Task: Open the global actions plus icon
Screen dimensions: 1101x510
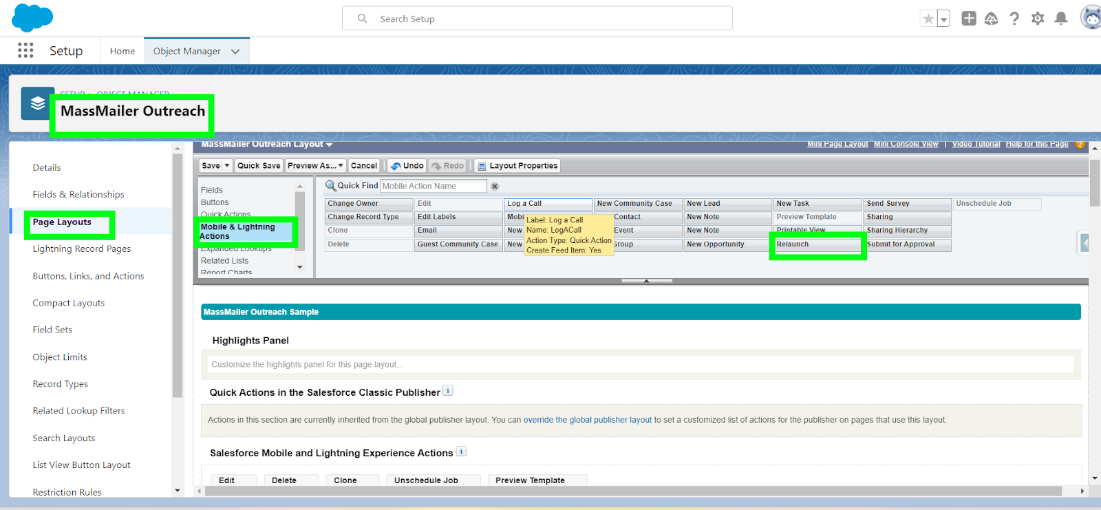Action: pos(969,19)
